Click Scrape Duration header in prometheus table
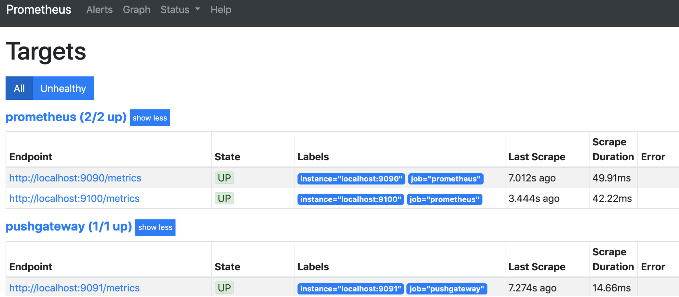This screenshot has height=297, width=679. coord(613,149)
